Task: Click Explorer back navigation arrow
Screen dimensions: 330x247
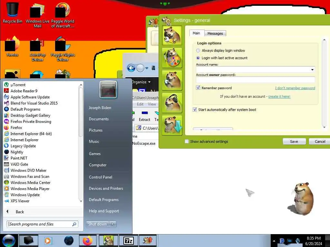Action: pos(131,68)
